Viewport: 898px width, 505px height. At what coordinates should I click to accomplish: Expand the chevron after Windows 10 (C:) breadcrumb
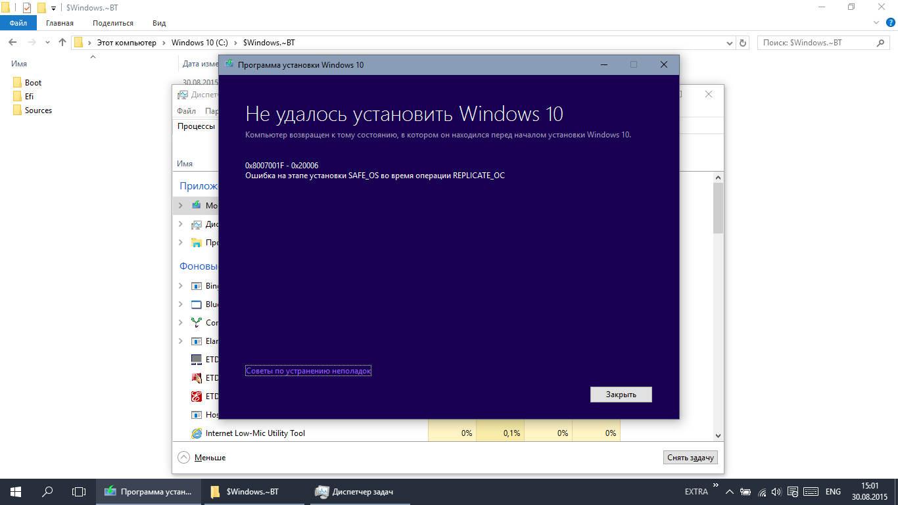pos(236,43)
